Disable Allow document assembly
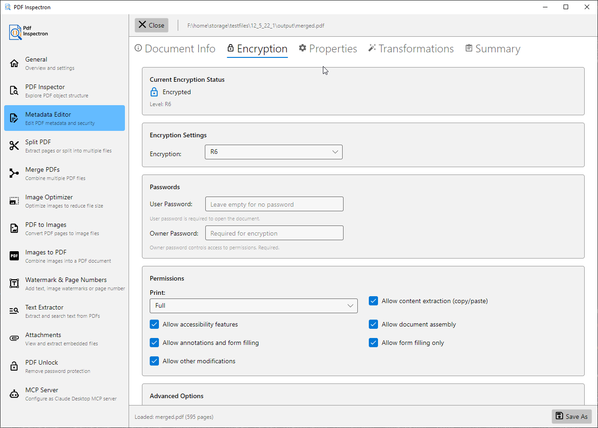598x428 pixels. pos(373,324)
